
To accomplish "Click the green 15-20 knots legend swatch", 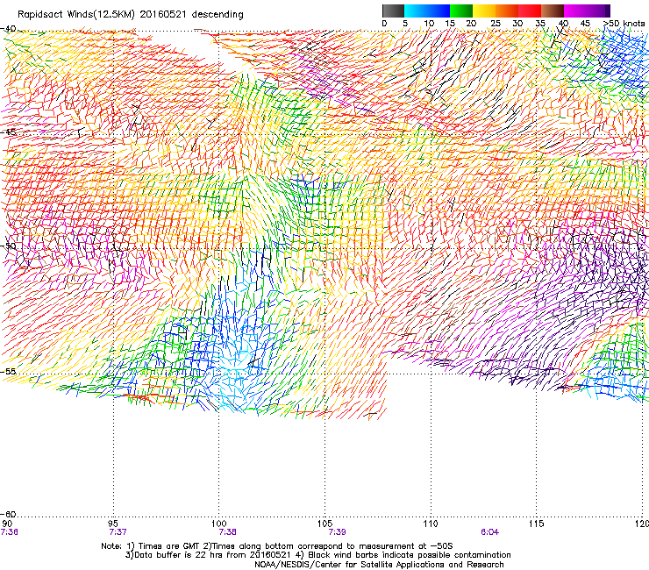I will coord(461,11).
